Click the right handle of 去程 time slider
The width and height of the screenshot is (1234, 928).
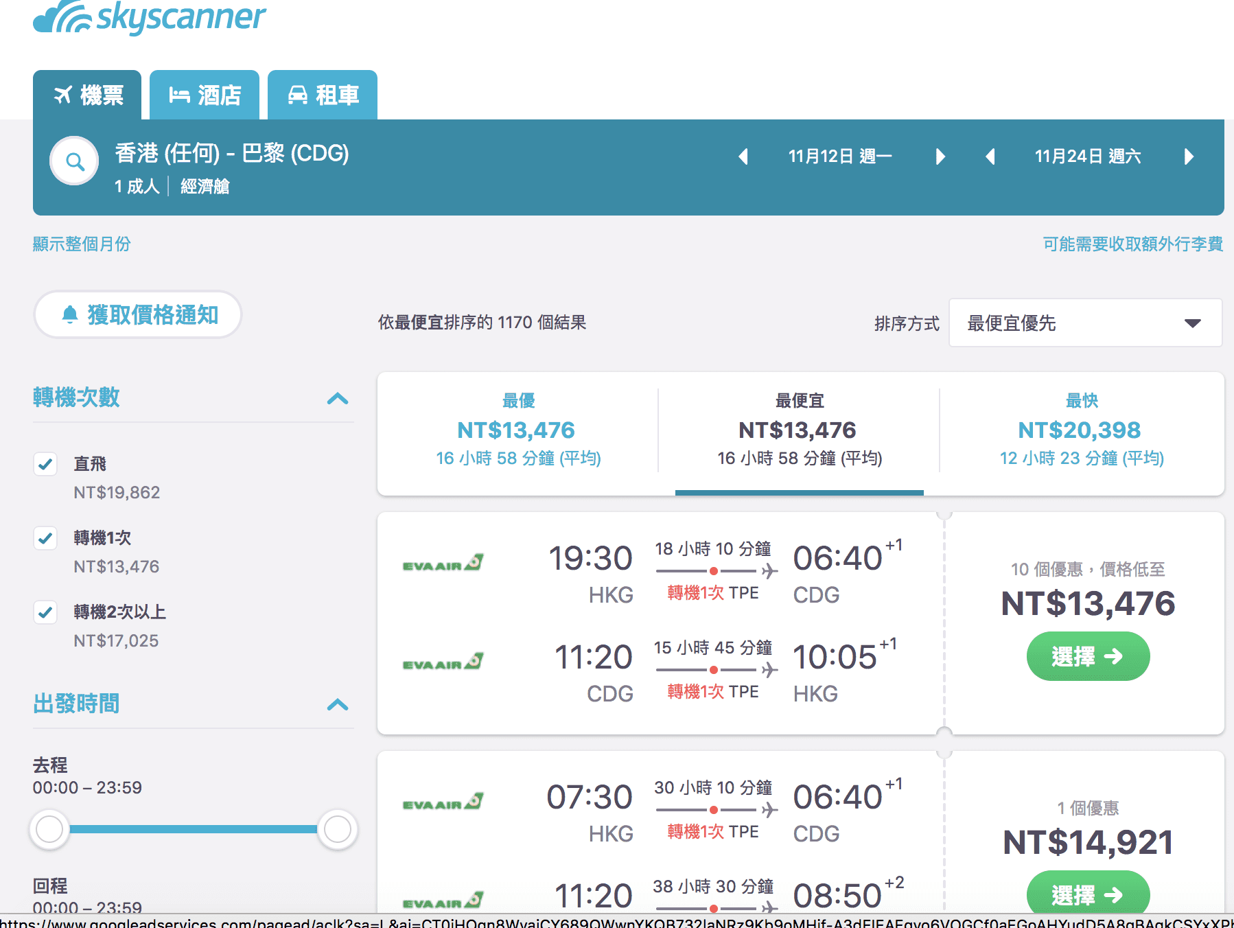point(337,829)
